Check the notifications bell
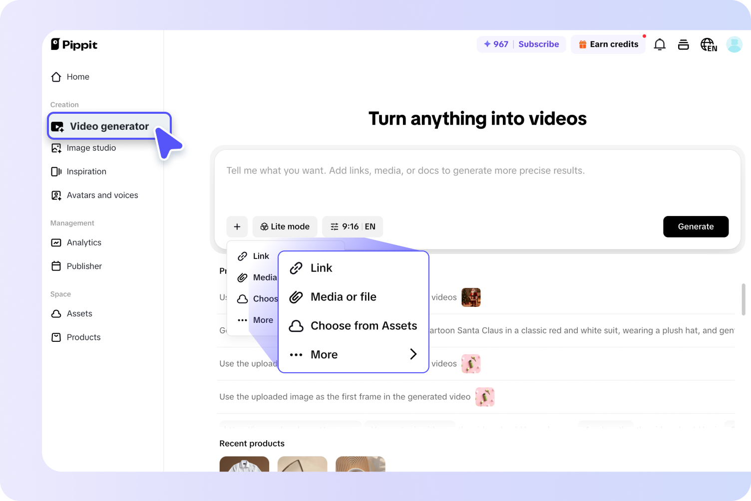Screen dimensions: 751x501 click(660, 44)
